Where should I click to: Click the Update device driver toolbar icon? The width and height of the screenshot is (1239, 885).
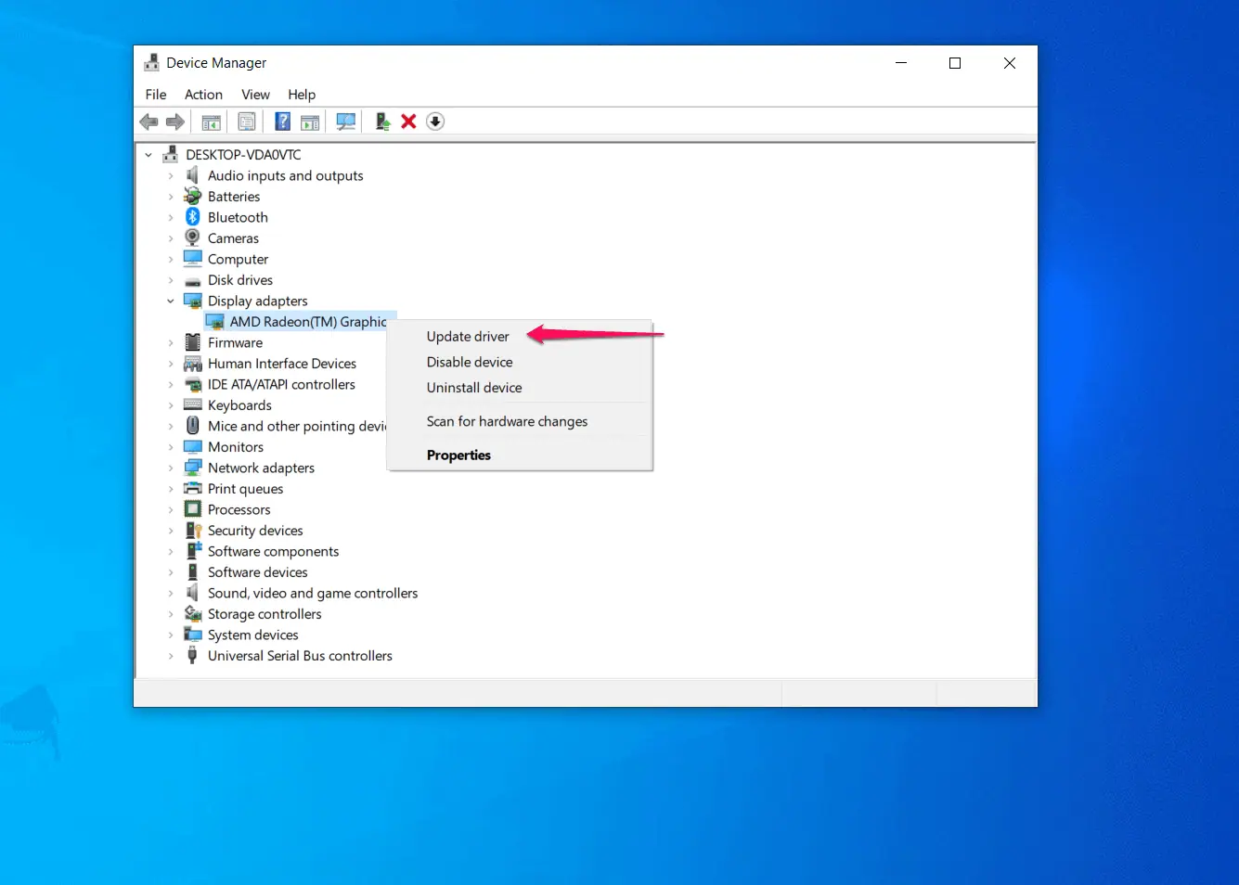pyautogui.click(x=381, y=122)
